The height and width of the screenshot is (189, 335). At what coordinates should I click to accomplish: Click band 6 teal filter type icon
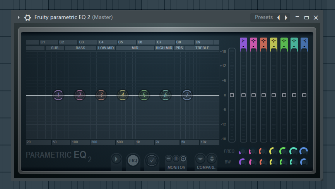(x=294, y=41)
